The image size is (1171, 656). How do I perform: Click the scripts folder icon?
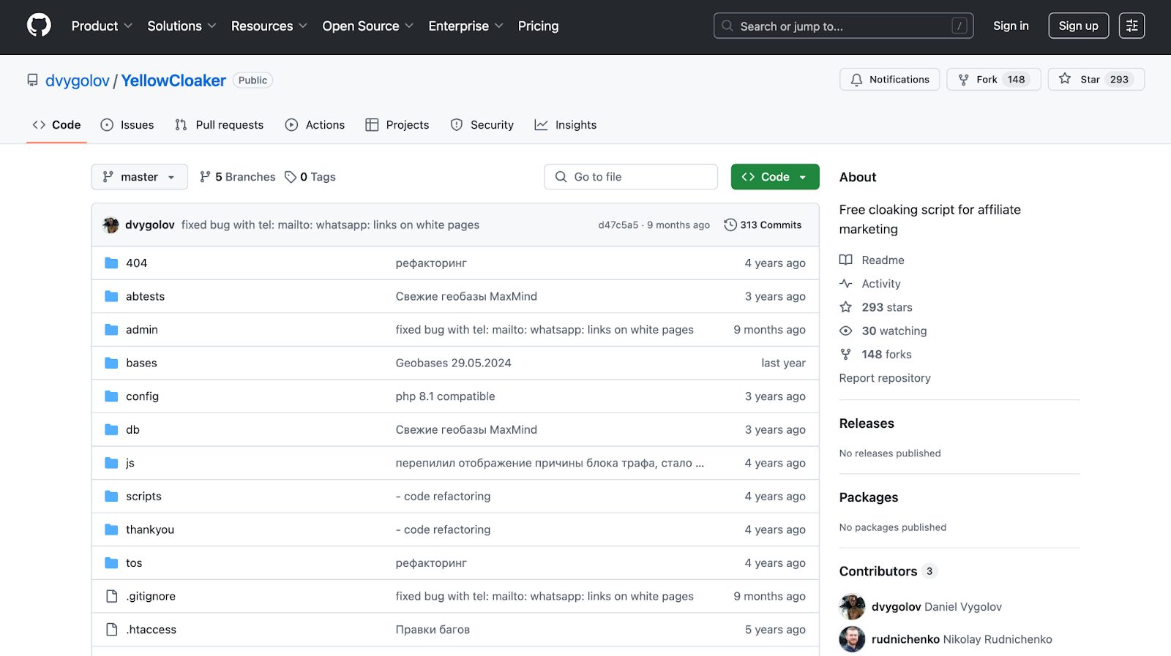(x=111, y=496)
